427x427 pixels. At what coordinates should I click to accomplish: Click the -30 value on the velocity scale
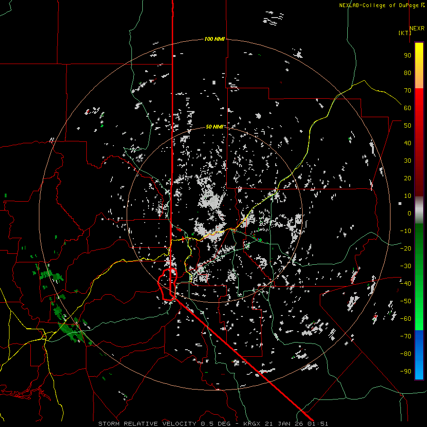[x=406, y=266]
